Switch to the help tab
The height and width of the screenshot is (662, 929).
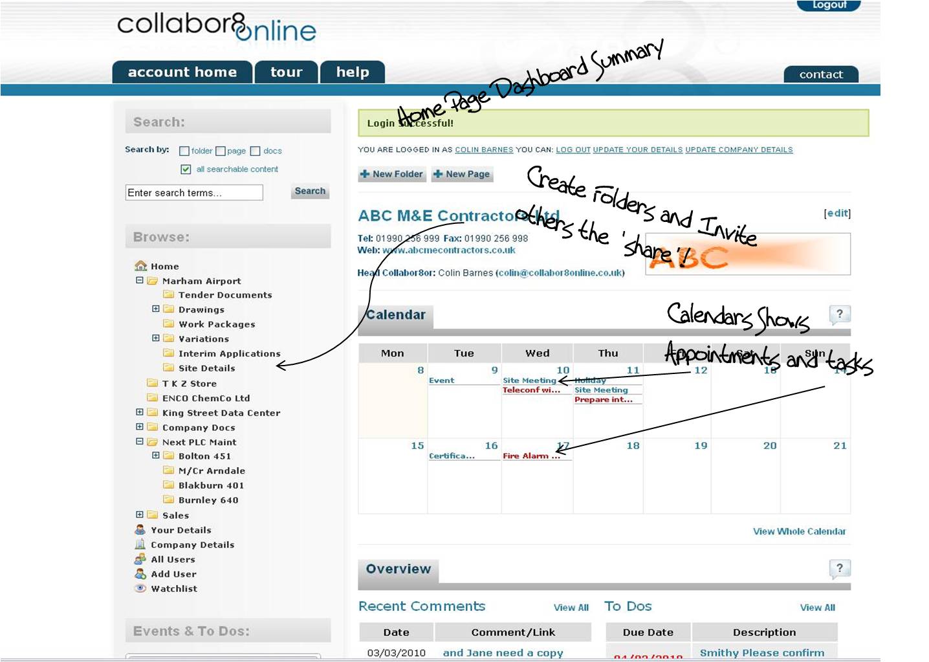(352, 72)
